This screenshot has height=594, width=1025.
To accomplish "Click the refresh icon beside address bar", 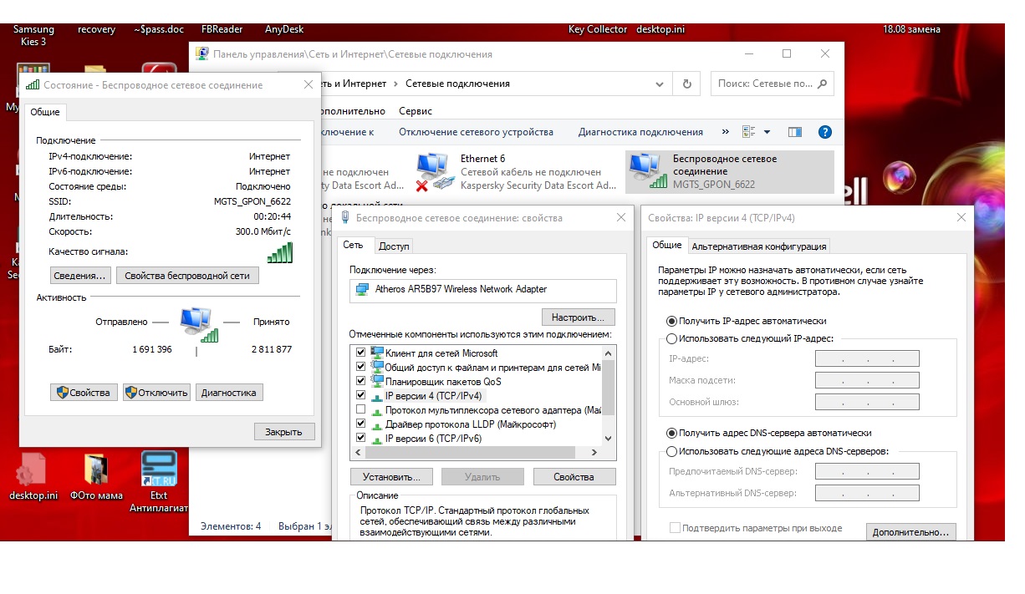I will [x=687, y=84].
